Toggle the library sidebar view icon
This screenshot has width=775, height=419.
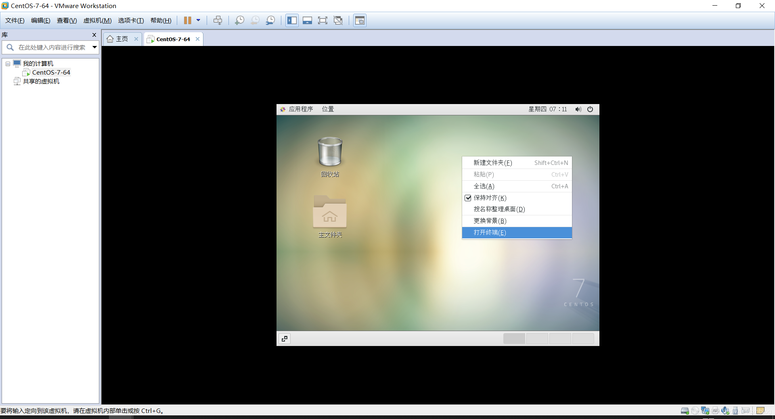pyautogui.click(x=292, y=20)
